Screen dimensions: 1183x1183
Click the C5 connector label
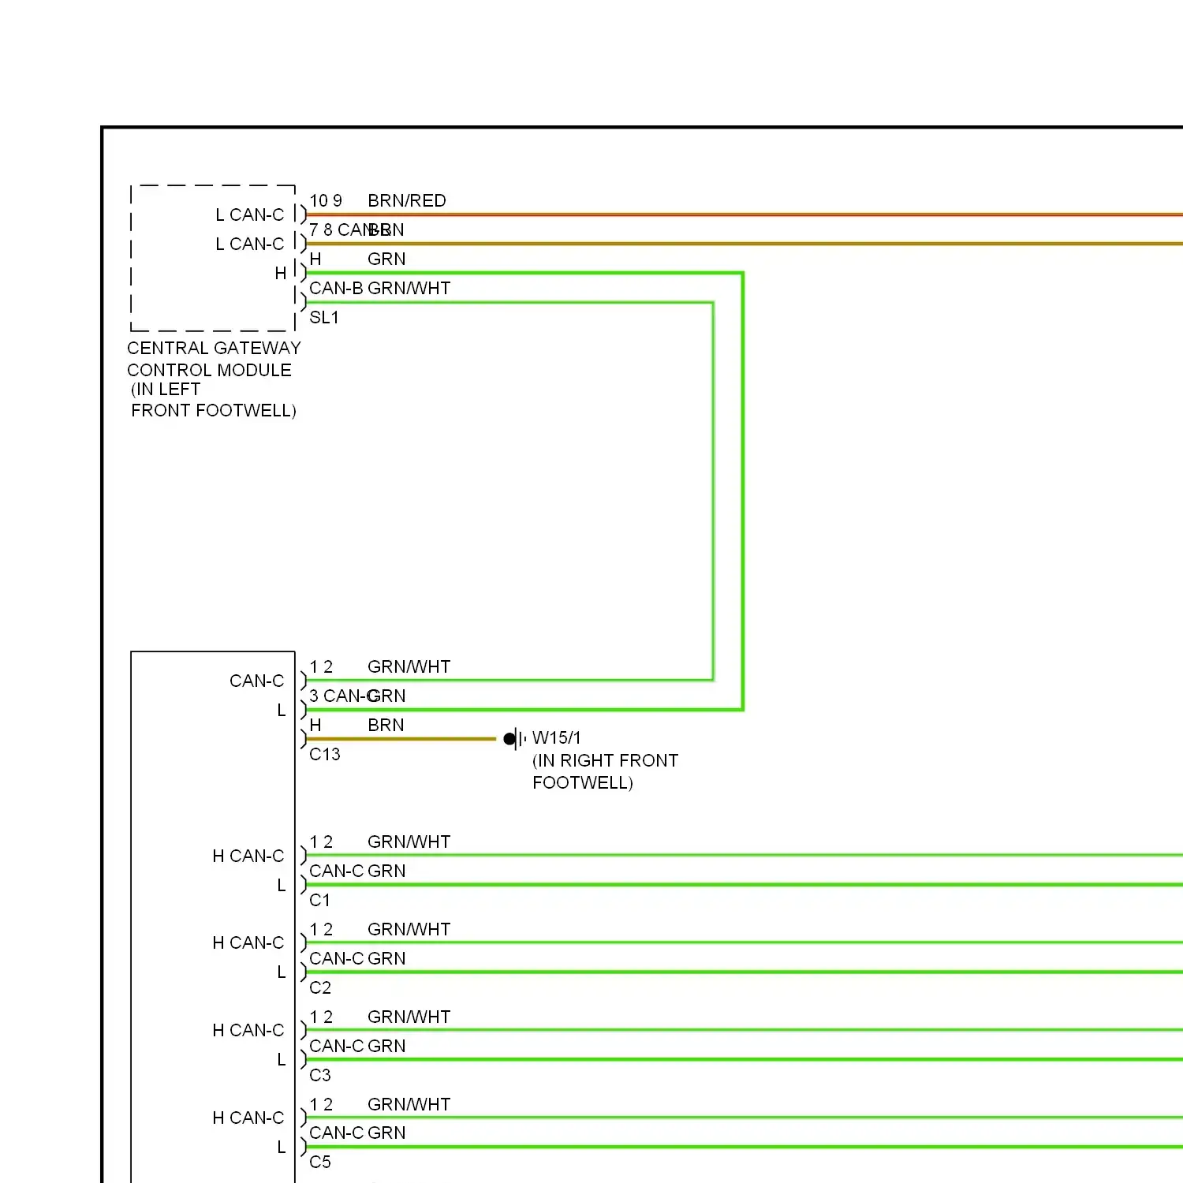tap(320, 1162)
